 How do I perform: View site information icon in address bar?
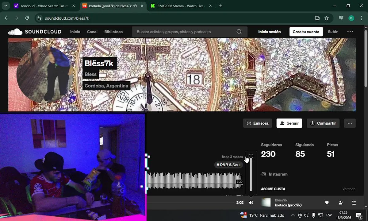click(x=39, y=18)
